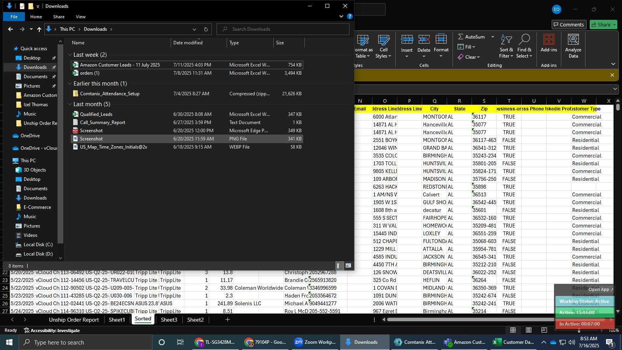Image resolution: width=622 pixels, height=350 pixels.
Task: Open Windows Start menu
Action: pos(9,342)
